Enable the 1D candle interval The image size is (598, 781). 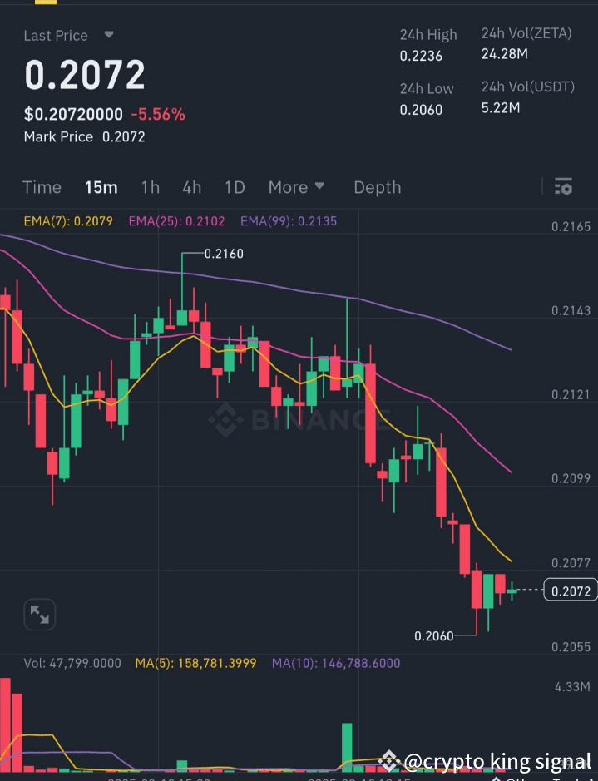pyautogui.click(x=234, y=187)
